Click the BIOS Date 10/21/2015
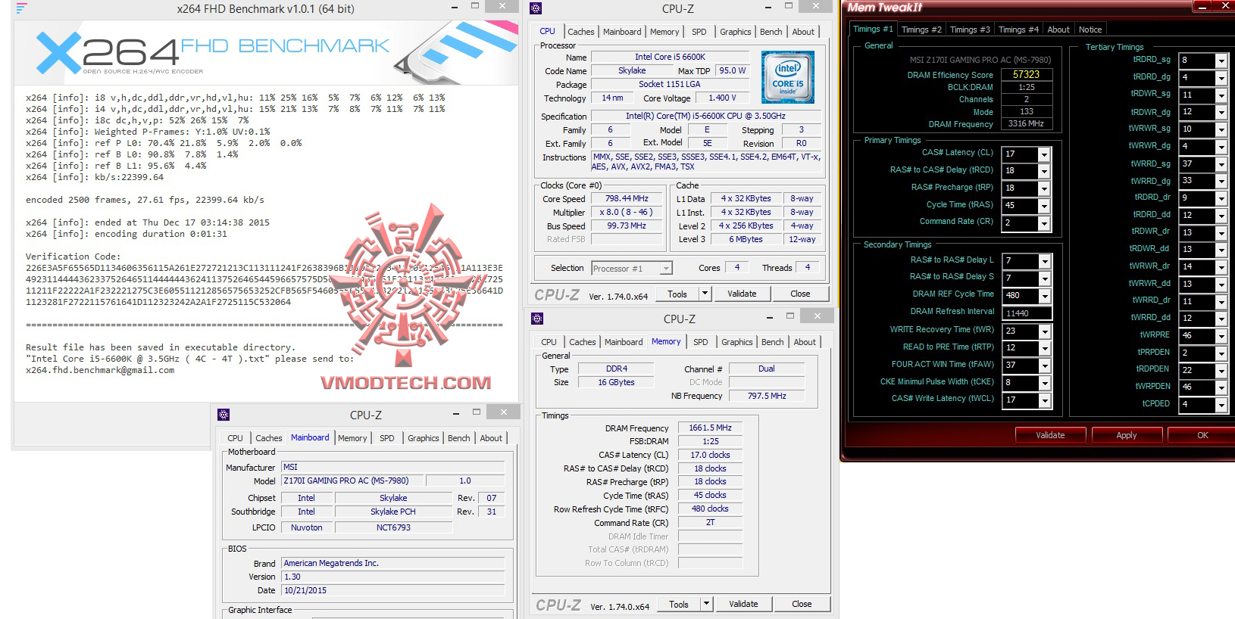 [x=393, y=590]
